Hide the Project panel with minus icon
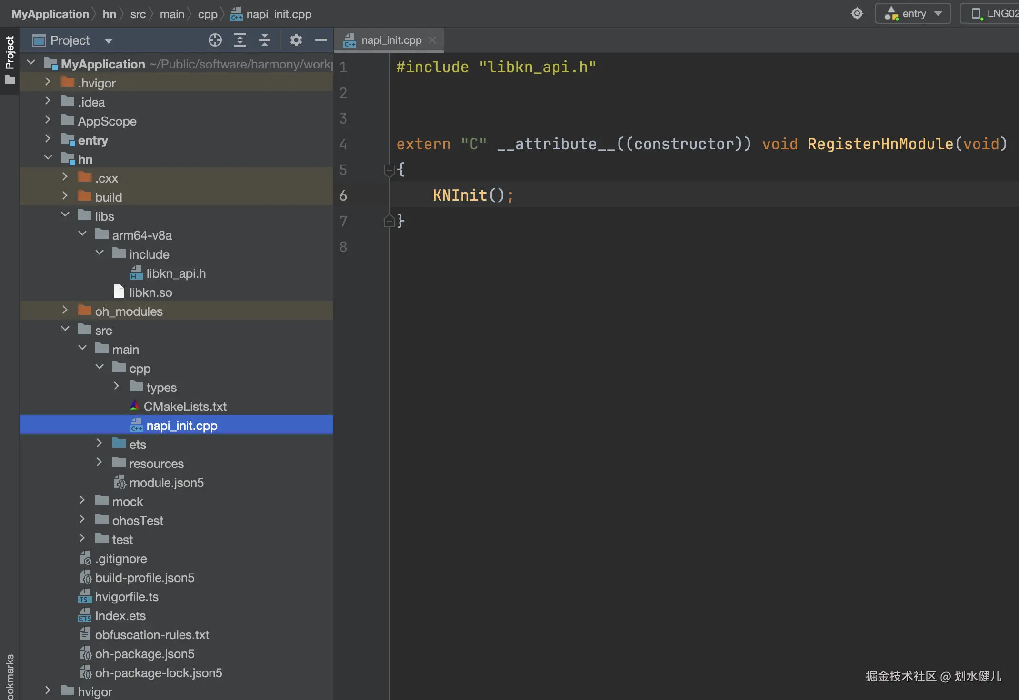The image size is (1019, 700). (321, 40)
